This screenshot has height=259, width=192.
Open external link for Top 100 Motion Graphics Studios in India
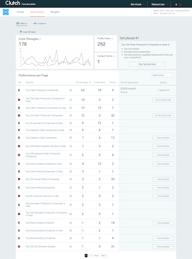[71, 146]
